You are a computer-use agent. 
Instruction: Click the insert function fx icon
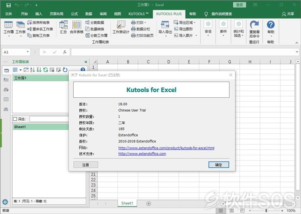[x=65, y=52]
